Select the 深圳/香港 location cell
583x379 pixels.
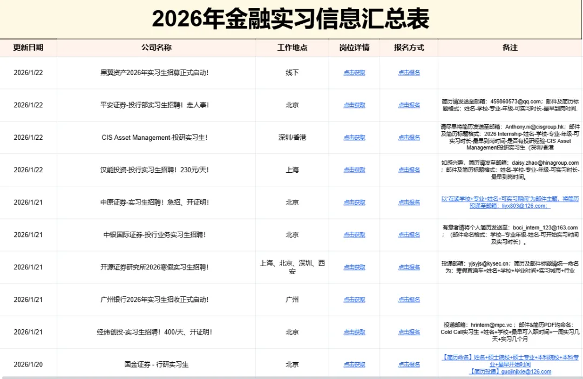click(x=292, y=138)
